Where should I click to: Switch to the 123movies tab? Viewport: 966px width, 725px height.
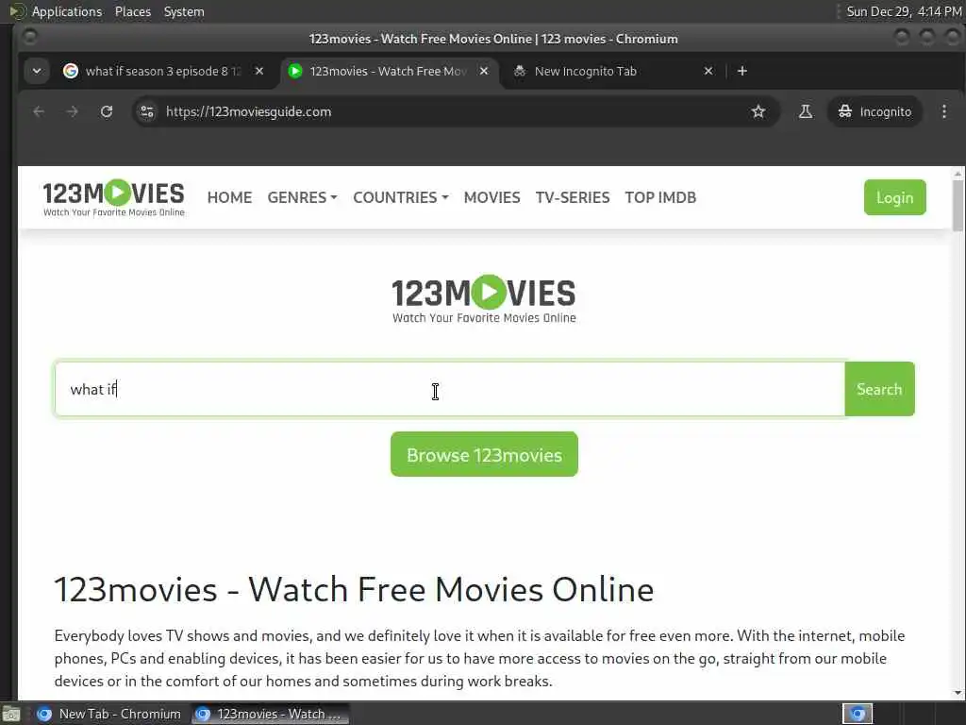(x=388, y=71)
